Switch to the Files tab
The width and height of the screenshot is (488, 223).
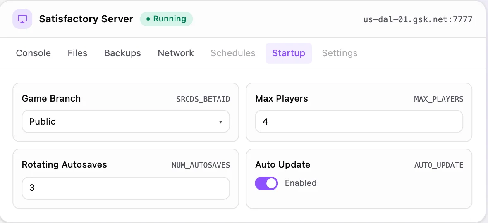77,53
